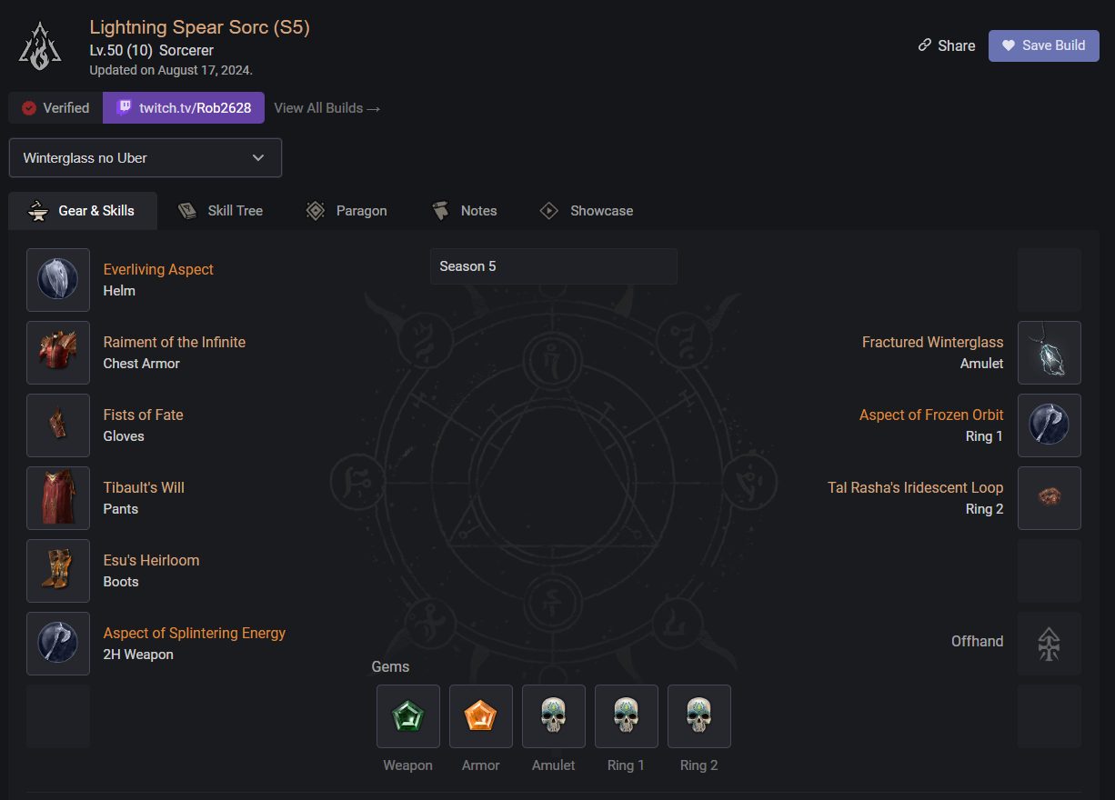
Task: Click the Aspect of Splintering Energy name
Action: 195,633
